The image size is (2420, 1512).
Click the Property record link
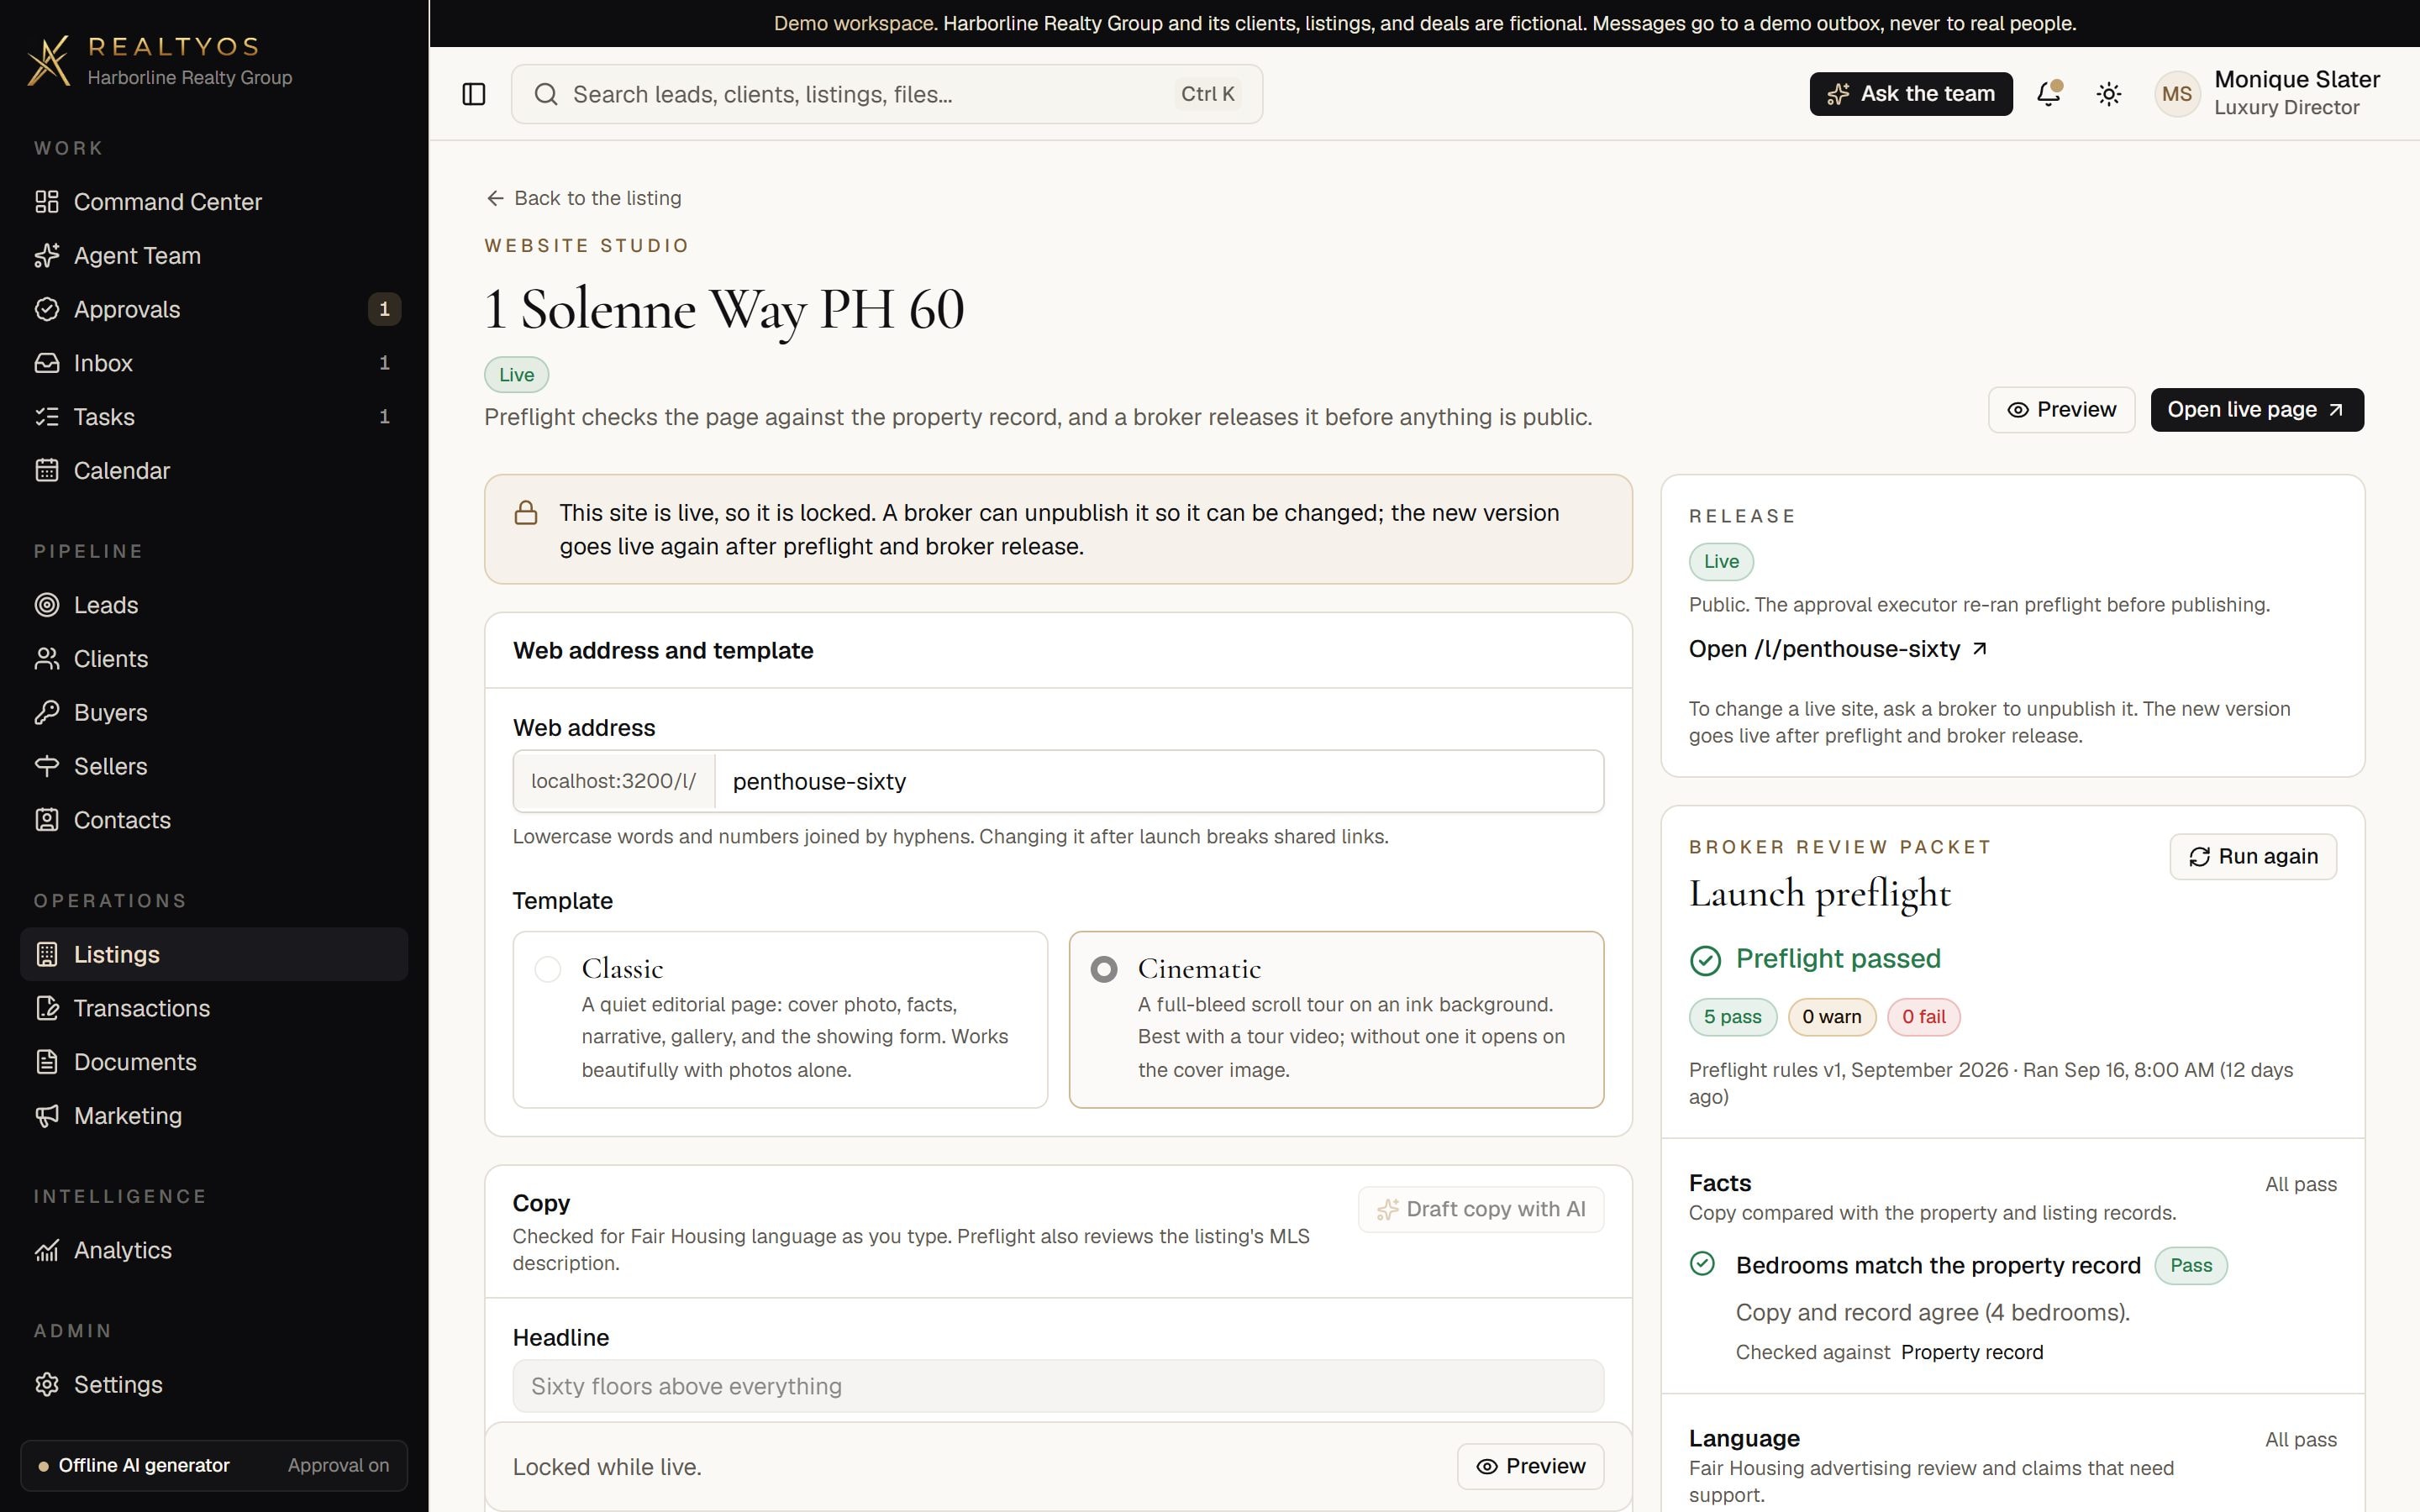(x=1972, y=1352)
